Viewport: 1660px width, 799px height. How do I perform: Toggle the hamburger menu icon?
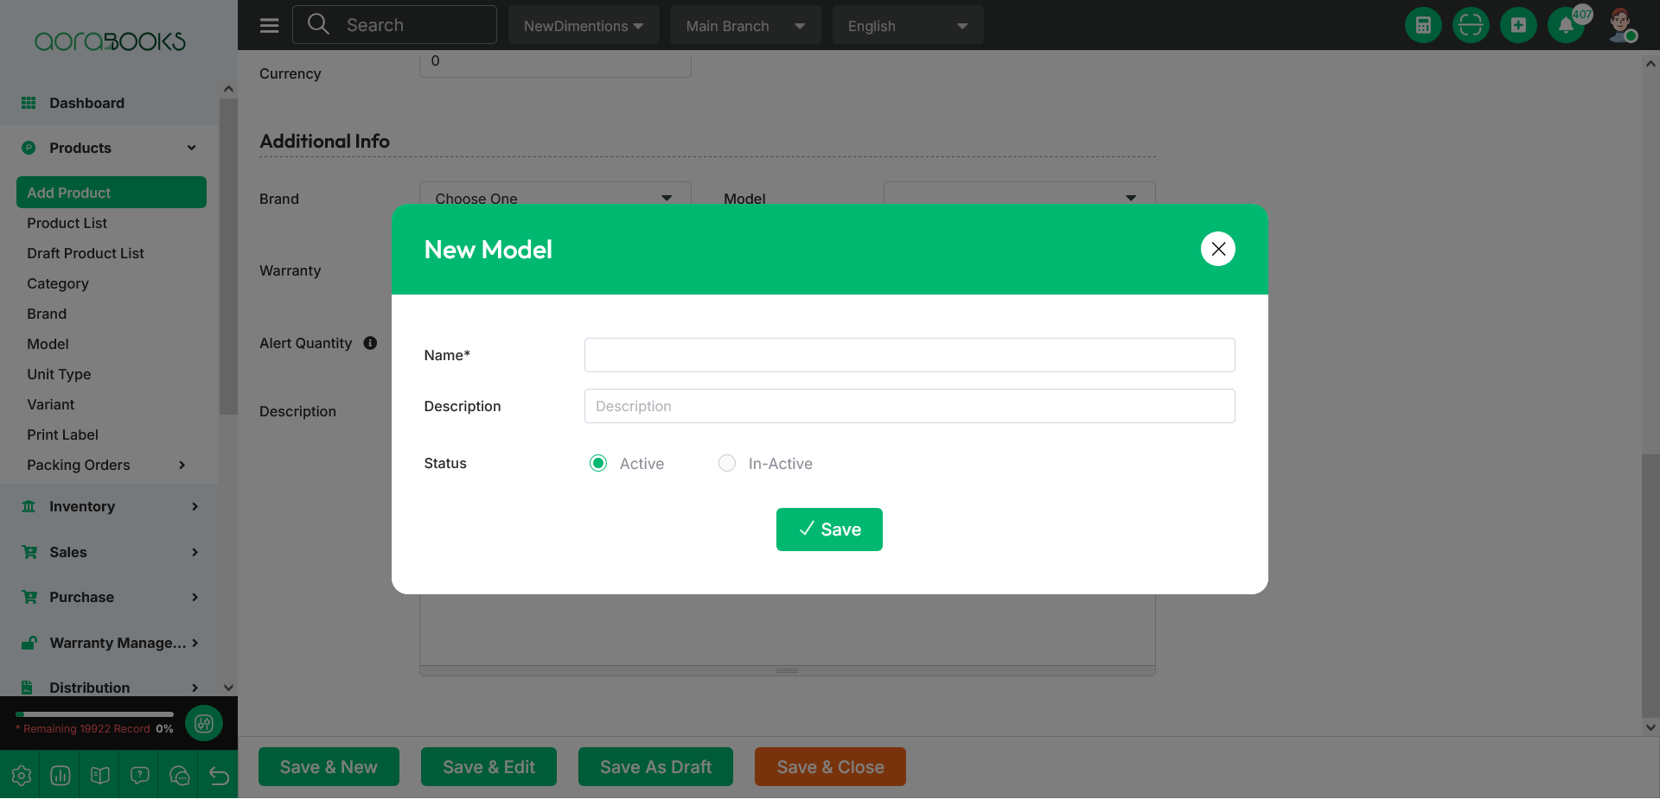(270, 25)
